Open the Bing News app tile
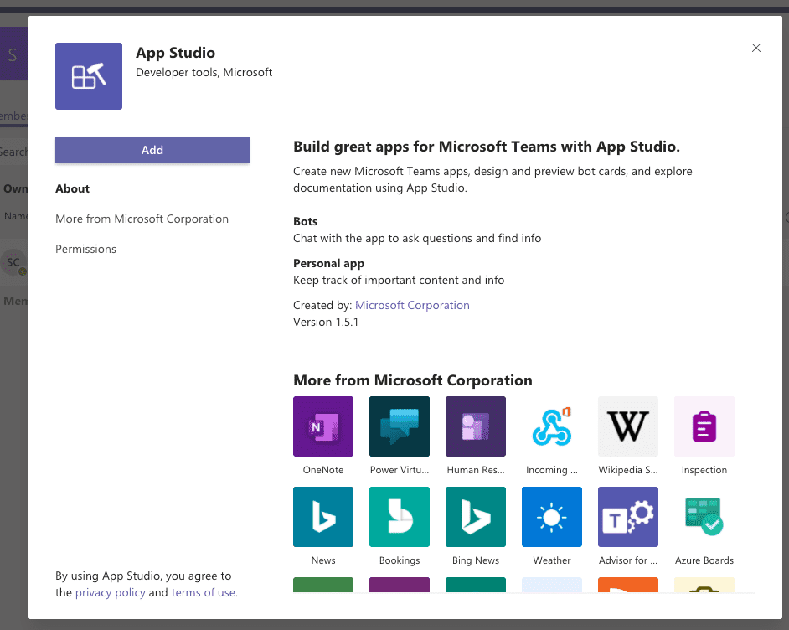Viewport: 789px width, 630px height. [x=476, y=517]
